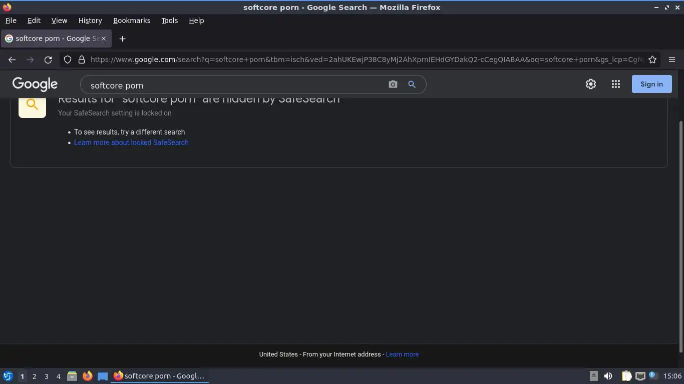This screenshot has width=684, height=384.
Task: Open the notification tray icon
Action: (x=653, y=375)
